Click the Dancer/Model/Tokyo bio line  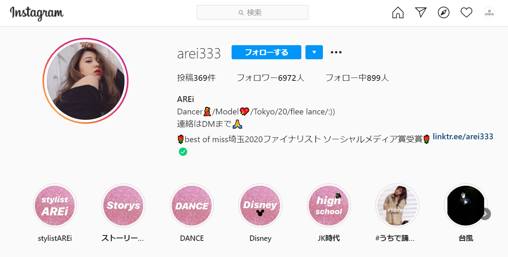pyautogui.click(x=256, y=112)
